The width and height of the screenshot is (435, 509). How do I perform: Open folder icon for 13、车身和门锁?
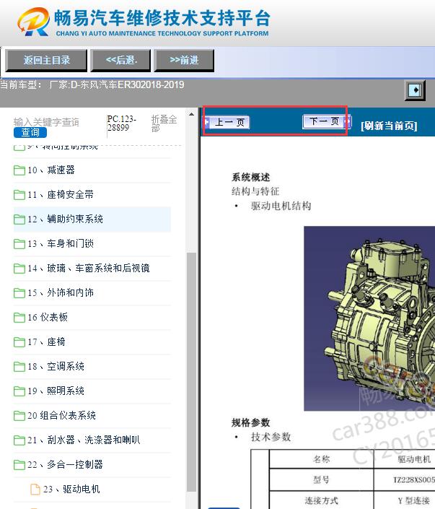(19, 244)
